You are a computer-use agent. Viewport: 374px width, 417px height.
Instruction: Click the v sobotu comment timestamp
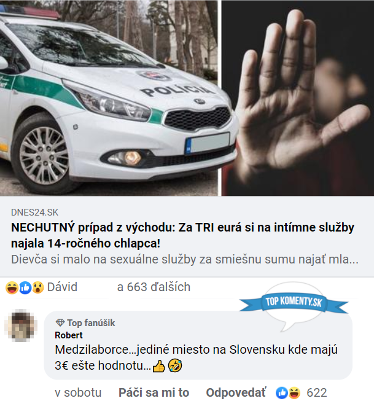tap(78, 393)
